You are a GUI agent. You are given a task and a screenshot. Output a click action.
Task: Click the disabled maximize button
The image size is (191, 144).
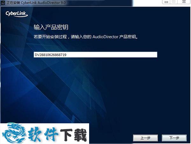174,2
